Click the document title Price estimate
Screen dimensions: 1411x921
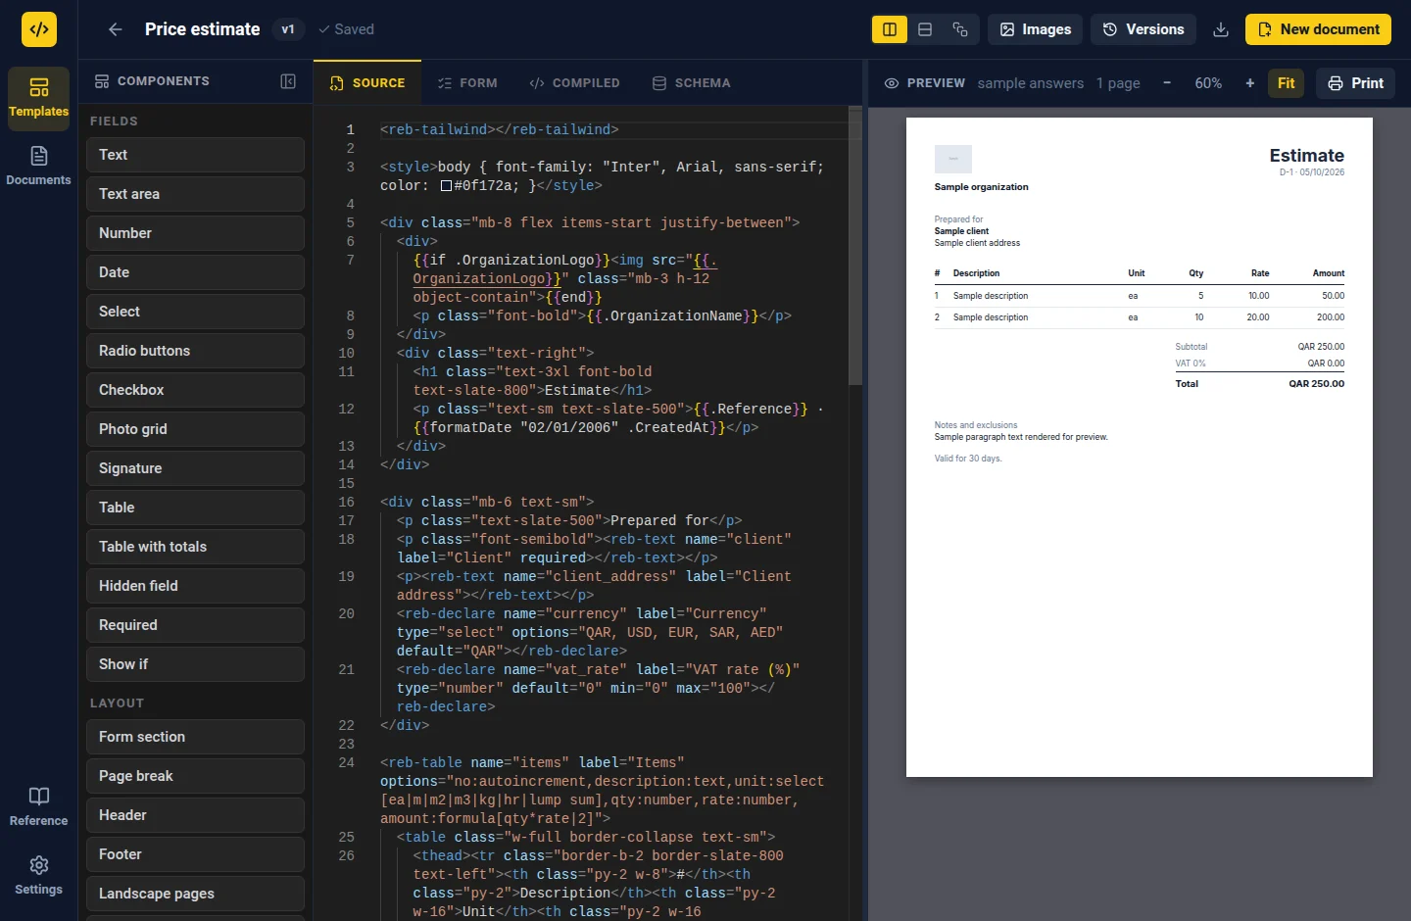[203, 29]
